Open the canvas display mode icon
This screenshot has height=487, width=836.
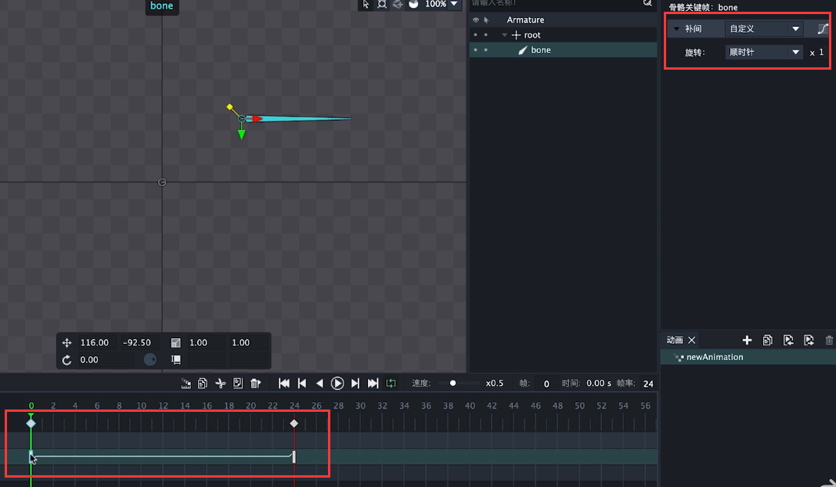coord(414,4)
